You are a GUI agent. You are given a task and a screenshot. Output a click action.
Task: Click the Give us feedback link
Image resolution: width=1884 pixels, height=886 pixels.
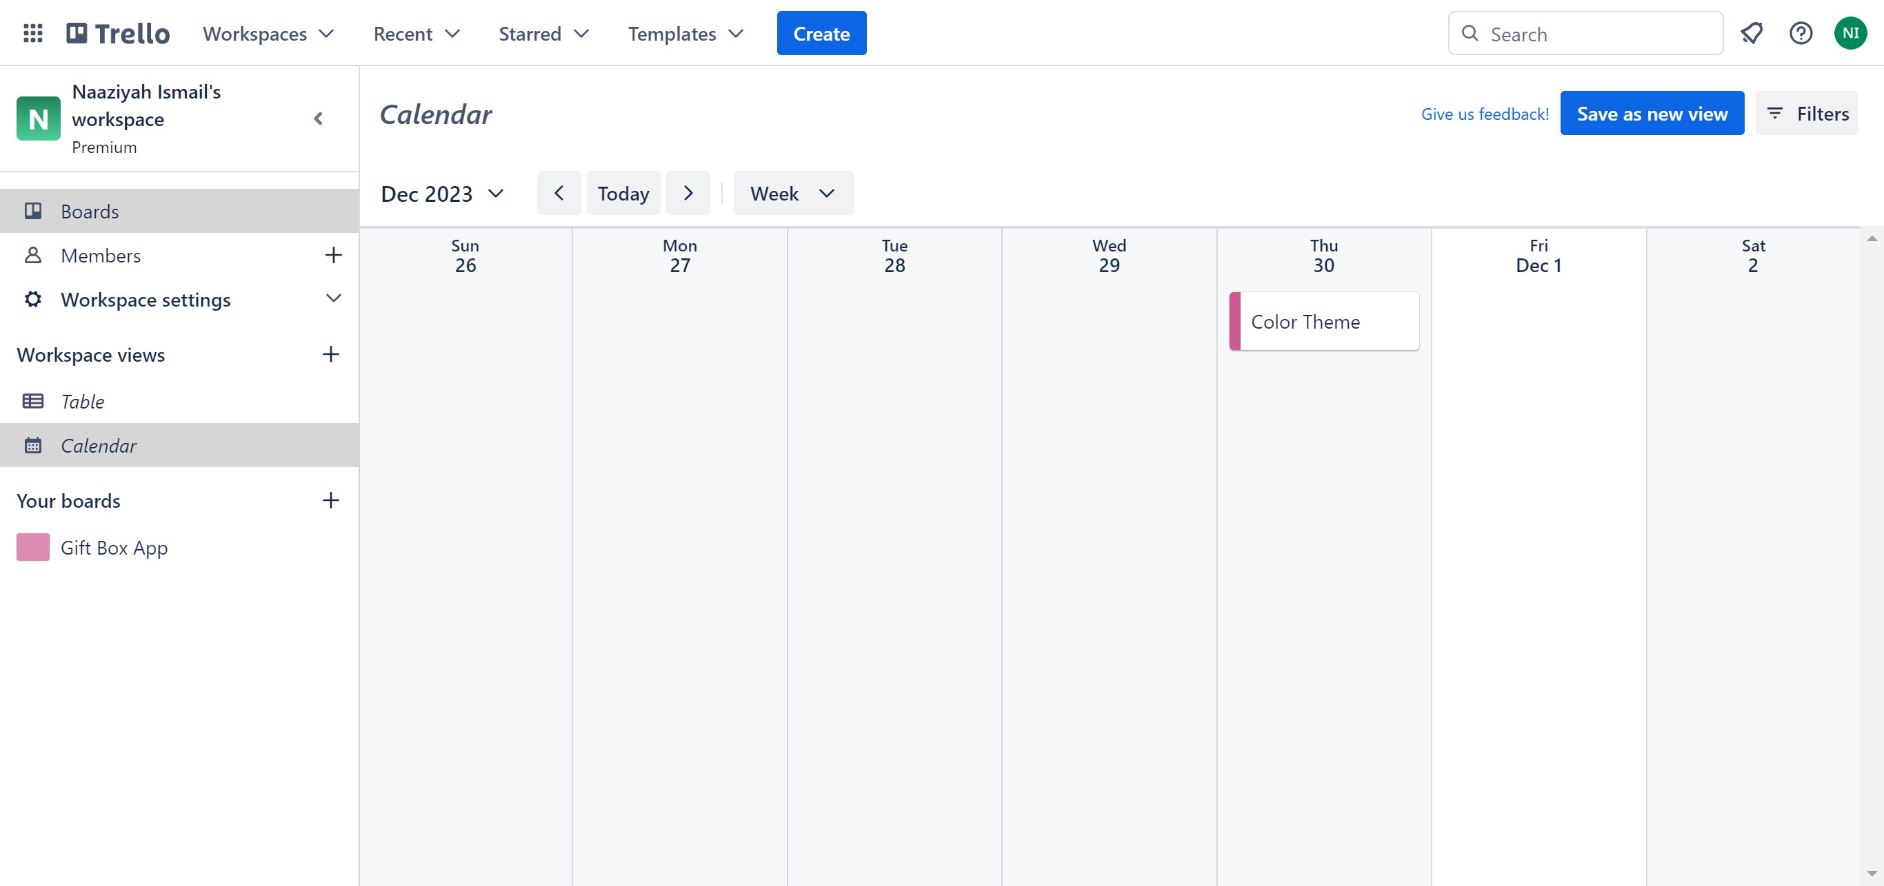click(1484, 114)
